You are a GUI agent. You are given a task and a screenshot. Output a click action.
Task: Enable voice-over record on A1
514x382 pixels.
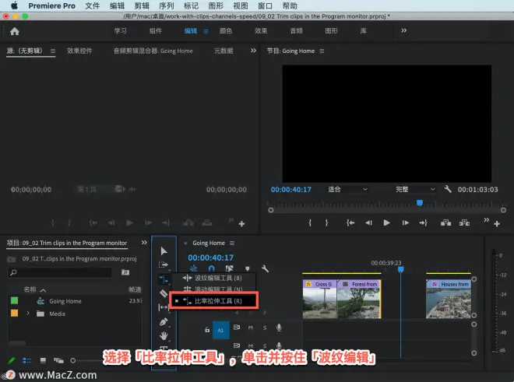(x=279, y=328)
